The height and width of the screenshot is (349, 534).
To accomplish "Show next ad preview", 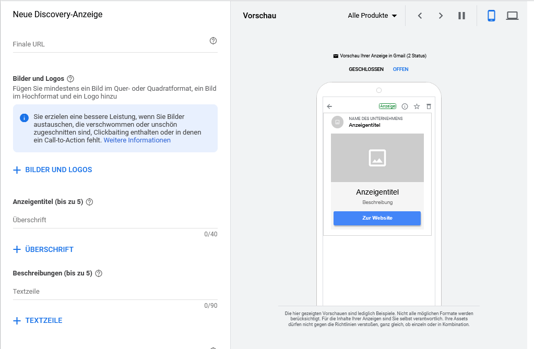I will point(441,16).
